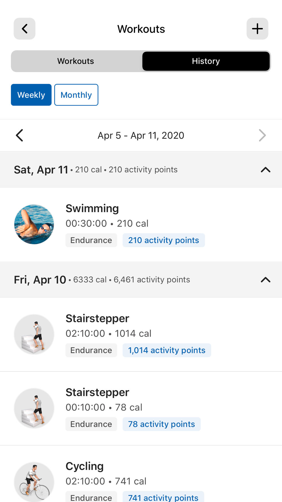Switch to Weekly history view

click(x=31, y=95)
